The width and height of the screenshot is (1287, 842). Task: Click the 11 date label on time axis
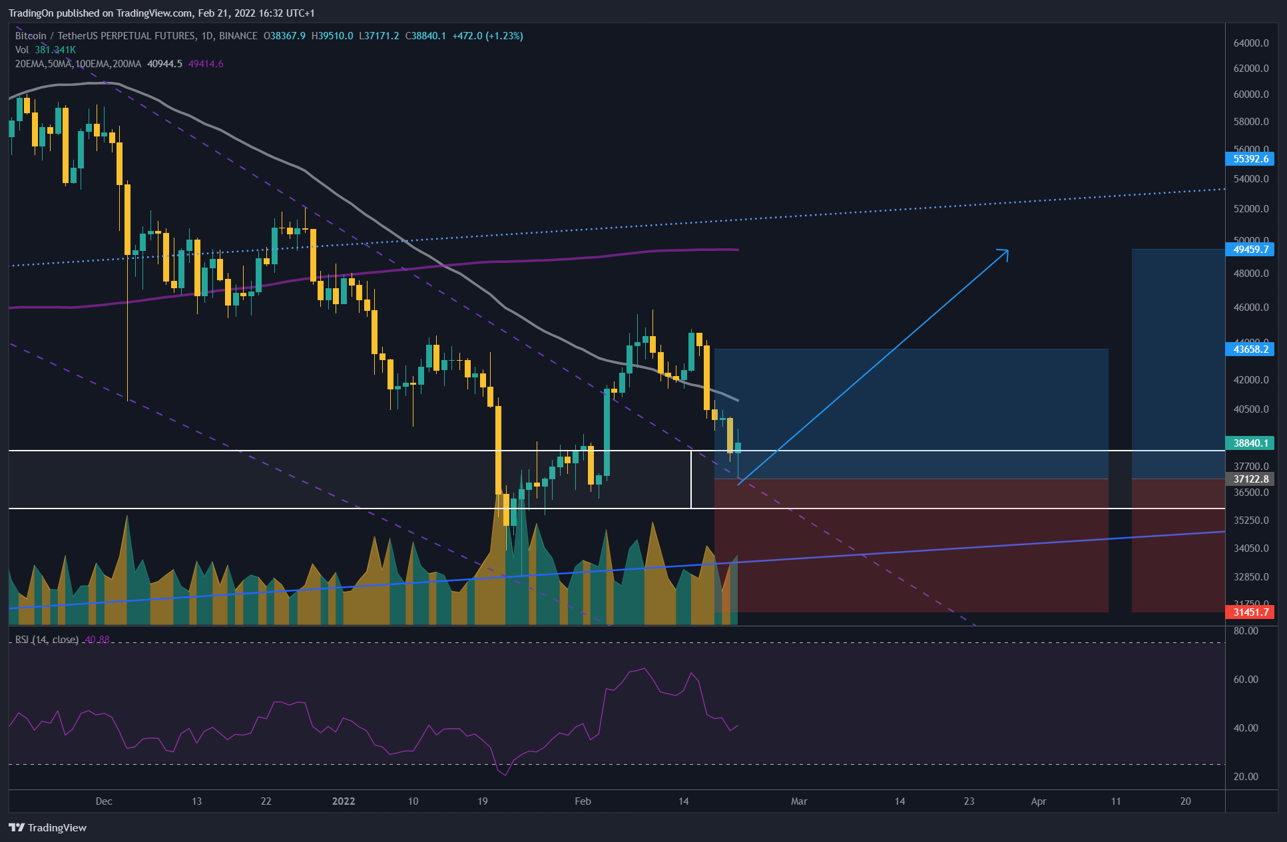tap(1116, 801)
